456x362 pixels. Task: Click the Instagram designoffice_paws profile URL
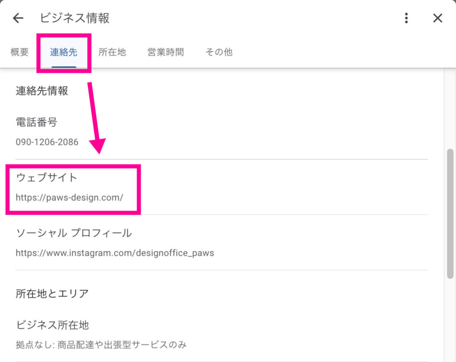[115, 253]
